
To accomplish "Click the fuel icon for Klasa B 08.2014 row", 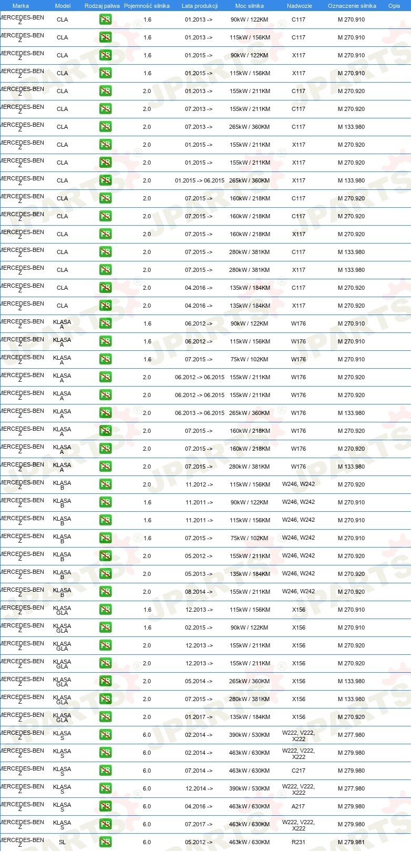I will 105,592.
